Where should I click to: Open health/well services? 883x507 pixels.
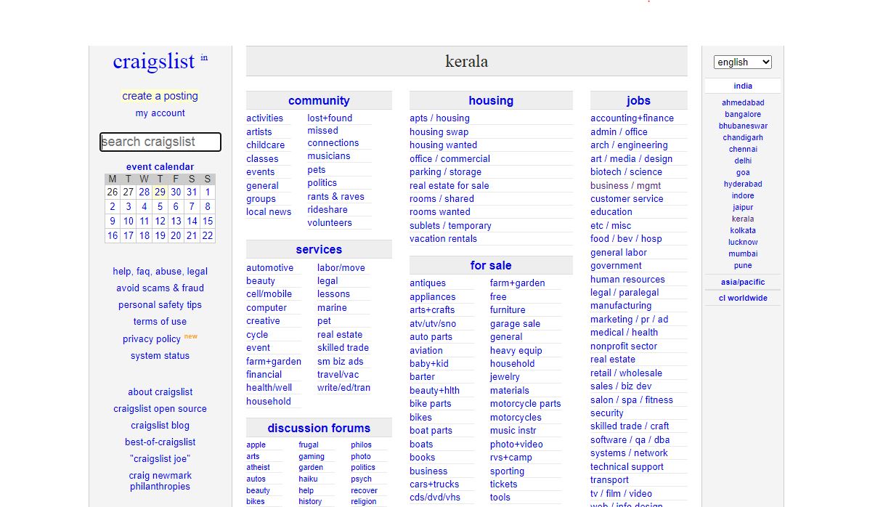pyautogui.click(x=269, y=388)
